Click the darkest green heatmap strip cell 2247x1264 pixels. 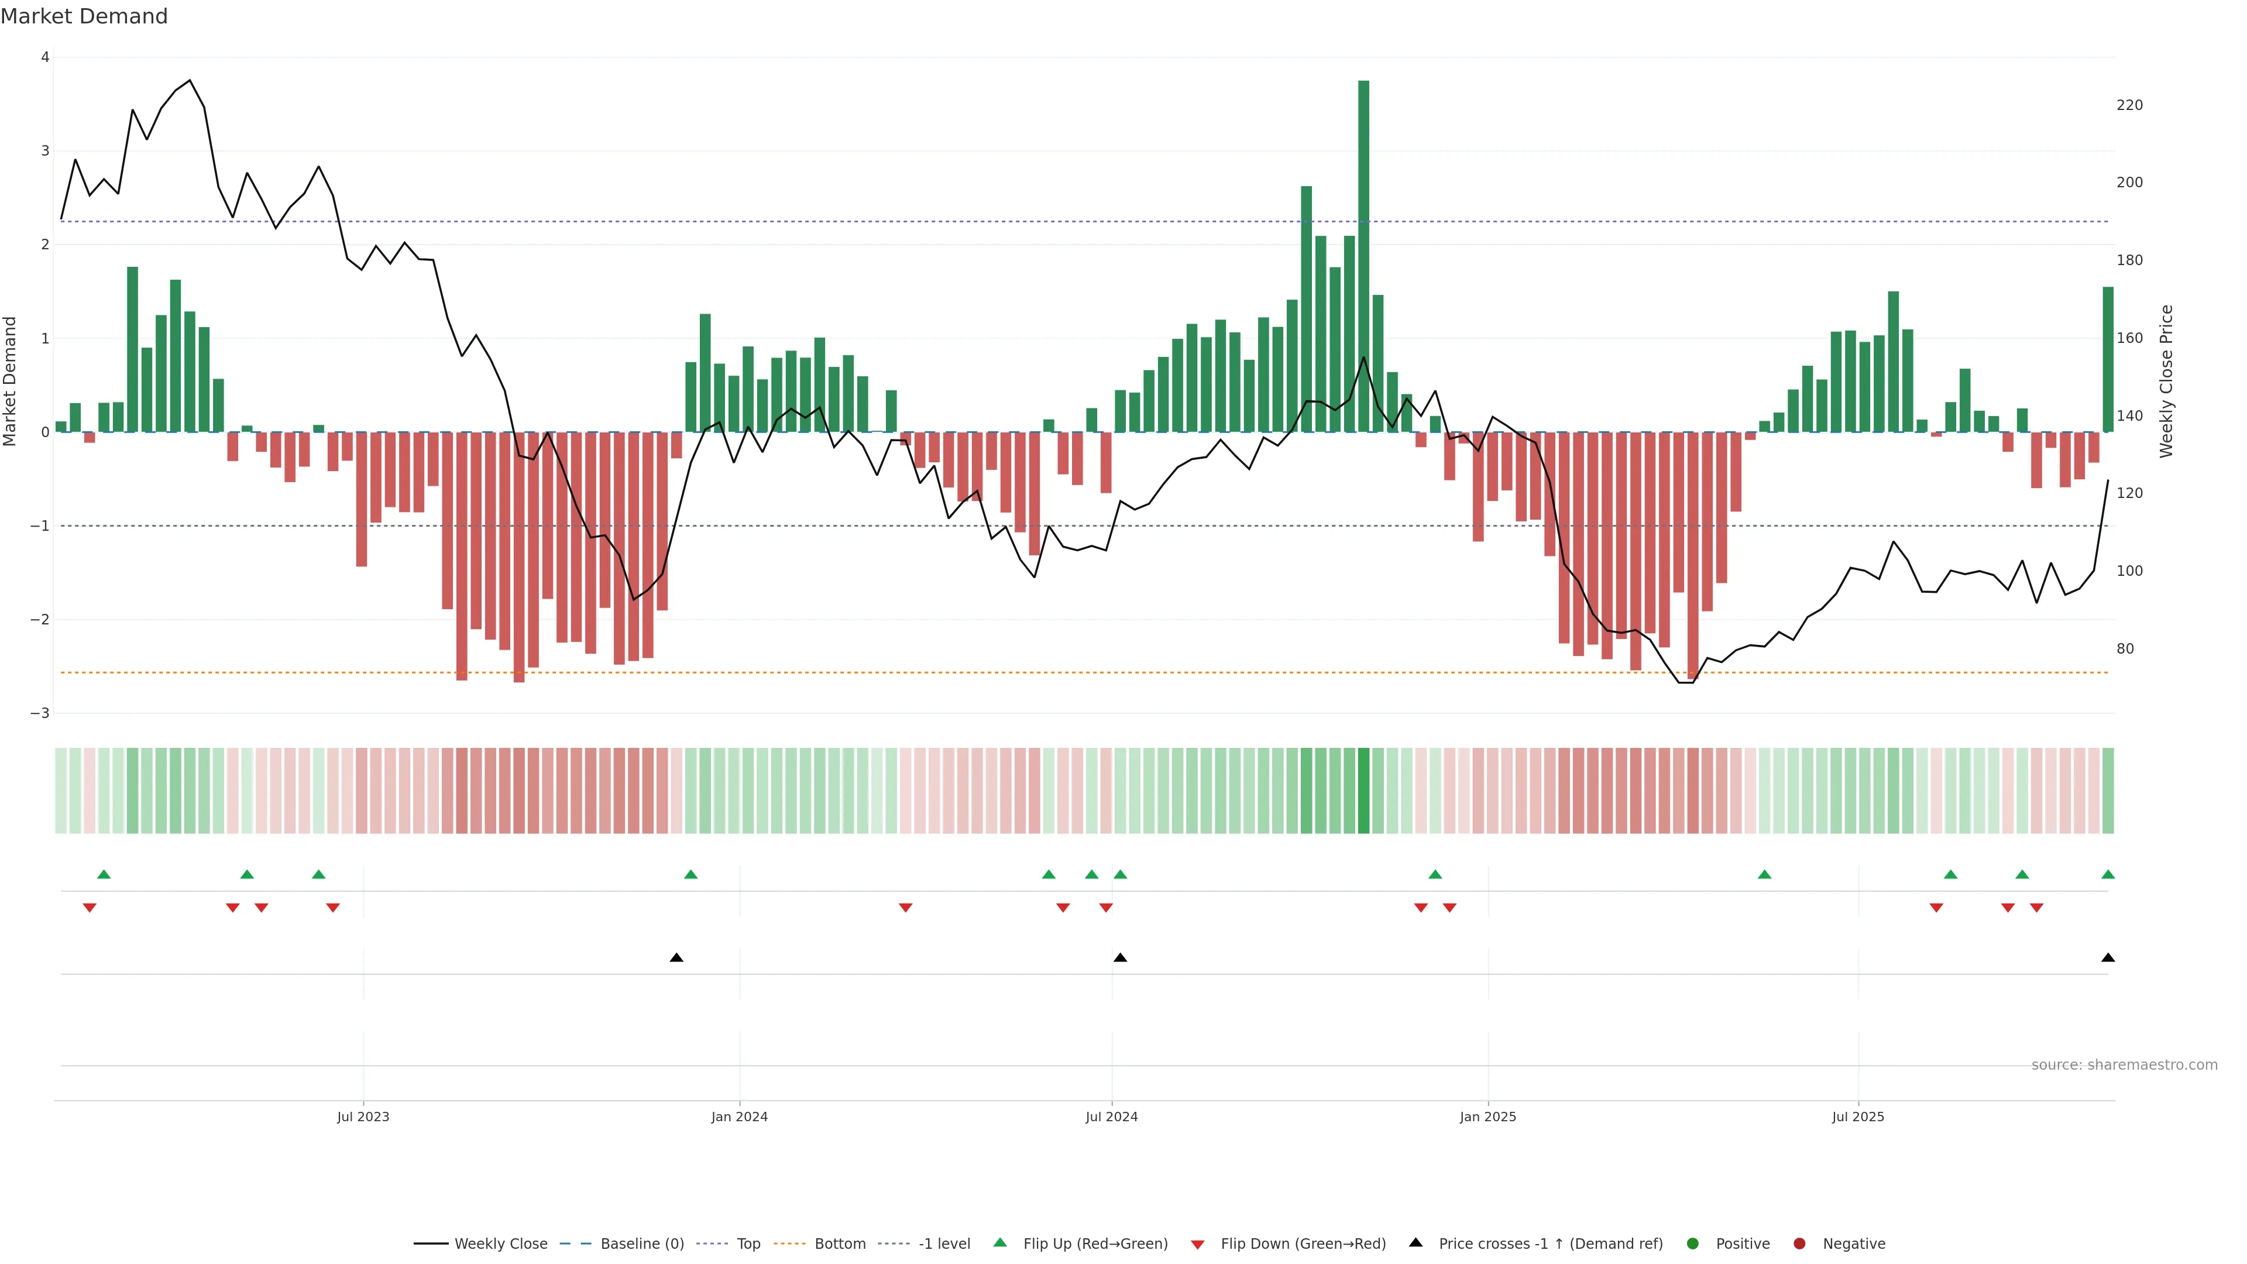tap(1363, 791)
